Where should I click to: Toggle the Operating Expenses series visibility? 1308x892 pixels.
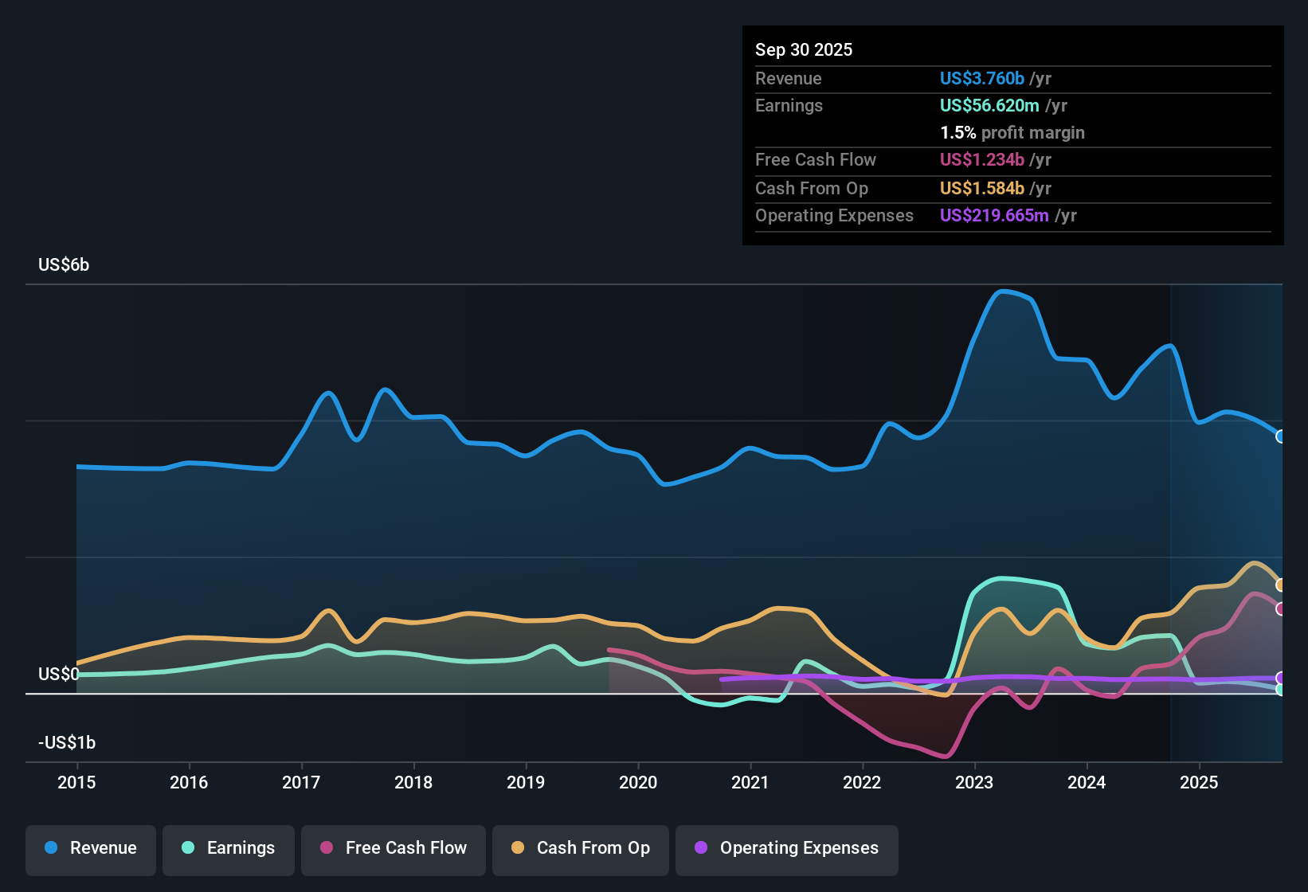pyautogui.click(x=786, y=848)
